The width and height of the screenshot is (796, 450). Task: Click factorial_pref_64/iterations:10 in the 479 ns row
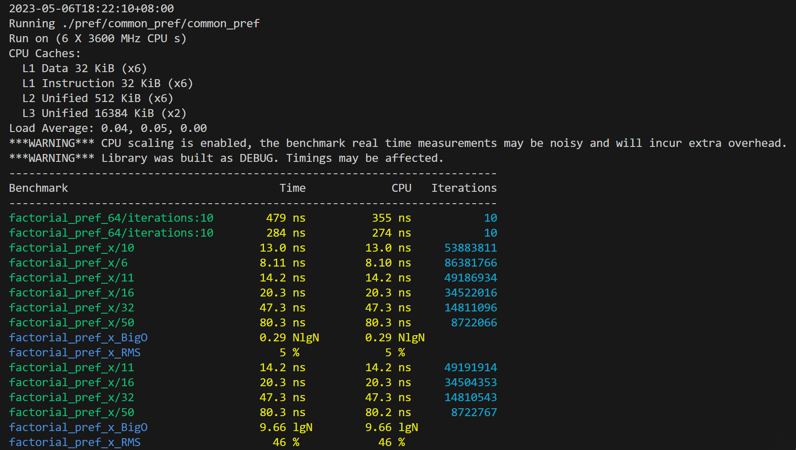pos(111,218)
